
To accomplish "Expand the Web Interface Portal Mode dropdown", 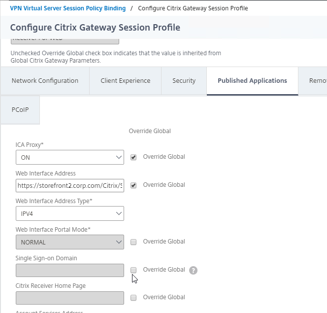I will pos(70,242).
